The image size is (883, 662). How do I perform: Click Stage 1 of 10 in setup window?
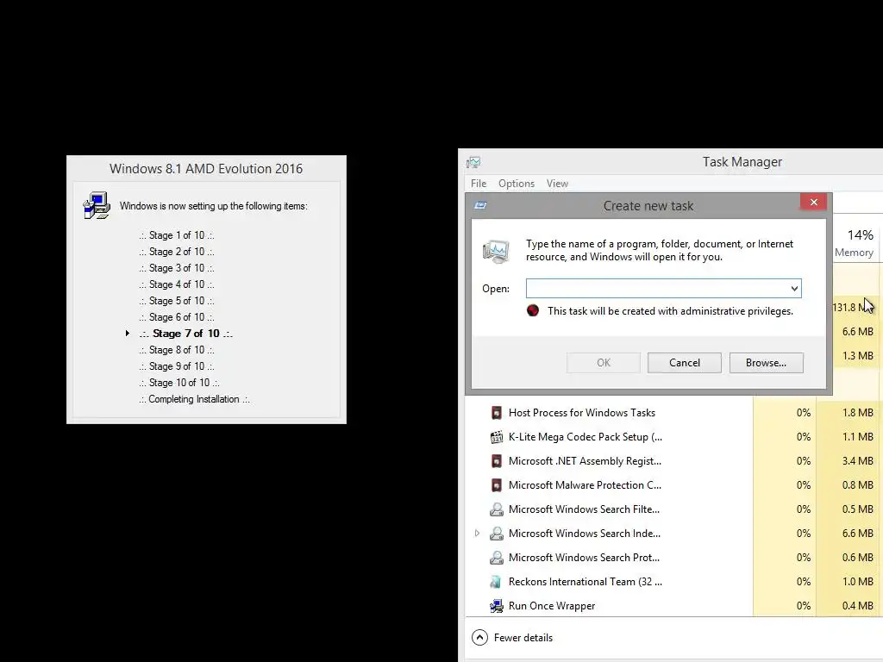(x=177, y=235)
